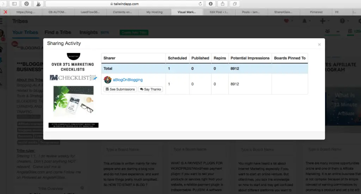Viewport: 361px width, 194px height.
Task: Click the Pinterest extension toolbar icon
Action: pos(26,4)
